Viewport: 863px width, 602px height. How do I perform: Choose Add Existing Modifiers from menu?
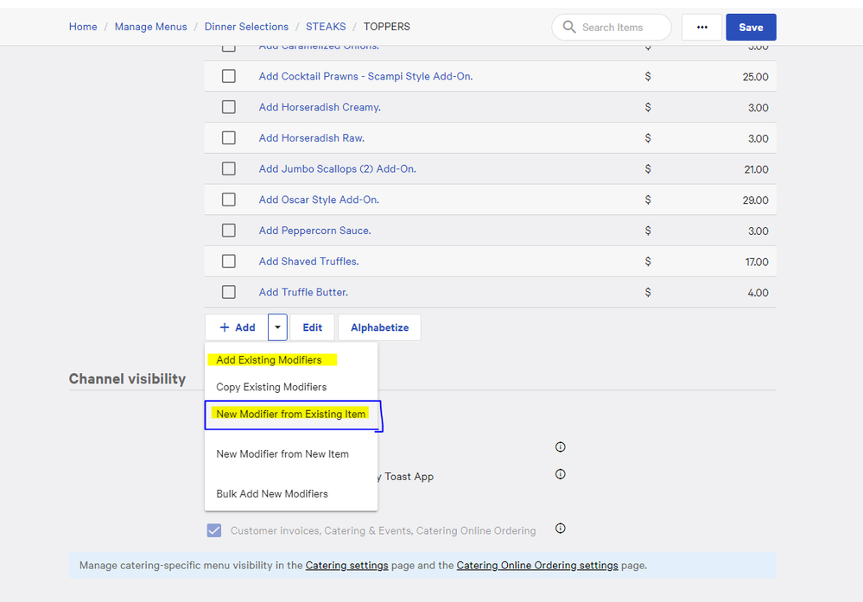[x=269, y=360]
